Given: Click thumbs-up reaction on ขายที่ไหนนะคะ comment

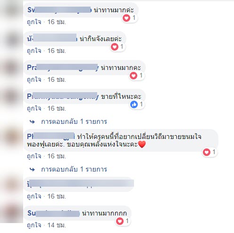Looking at the screenshot, I should click(134, 104).
